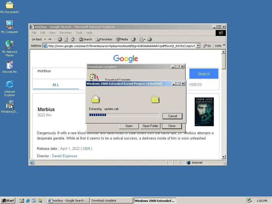This screenshot has height=204, width=272.
Task: Expand the Forward history dropdown arrow
Action: pos(55,40)
